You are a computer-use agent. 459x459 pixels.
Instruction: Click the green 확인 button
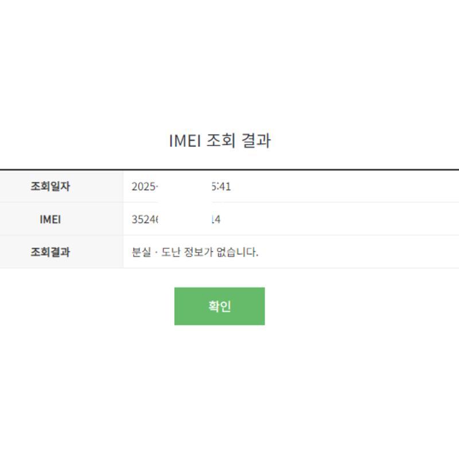(x=219, y=306)
